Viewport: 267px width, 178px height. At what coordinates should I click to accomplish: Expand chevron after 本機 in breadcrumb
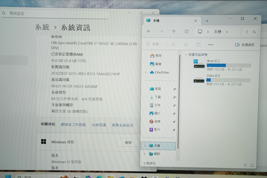click(x=227, y=32)
